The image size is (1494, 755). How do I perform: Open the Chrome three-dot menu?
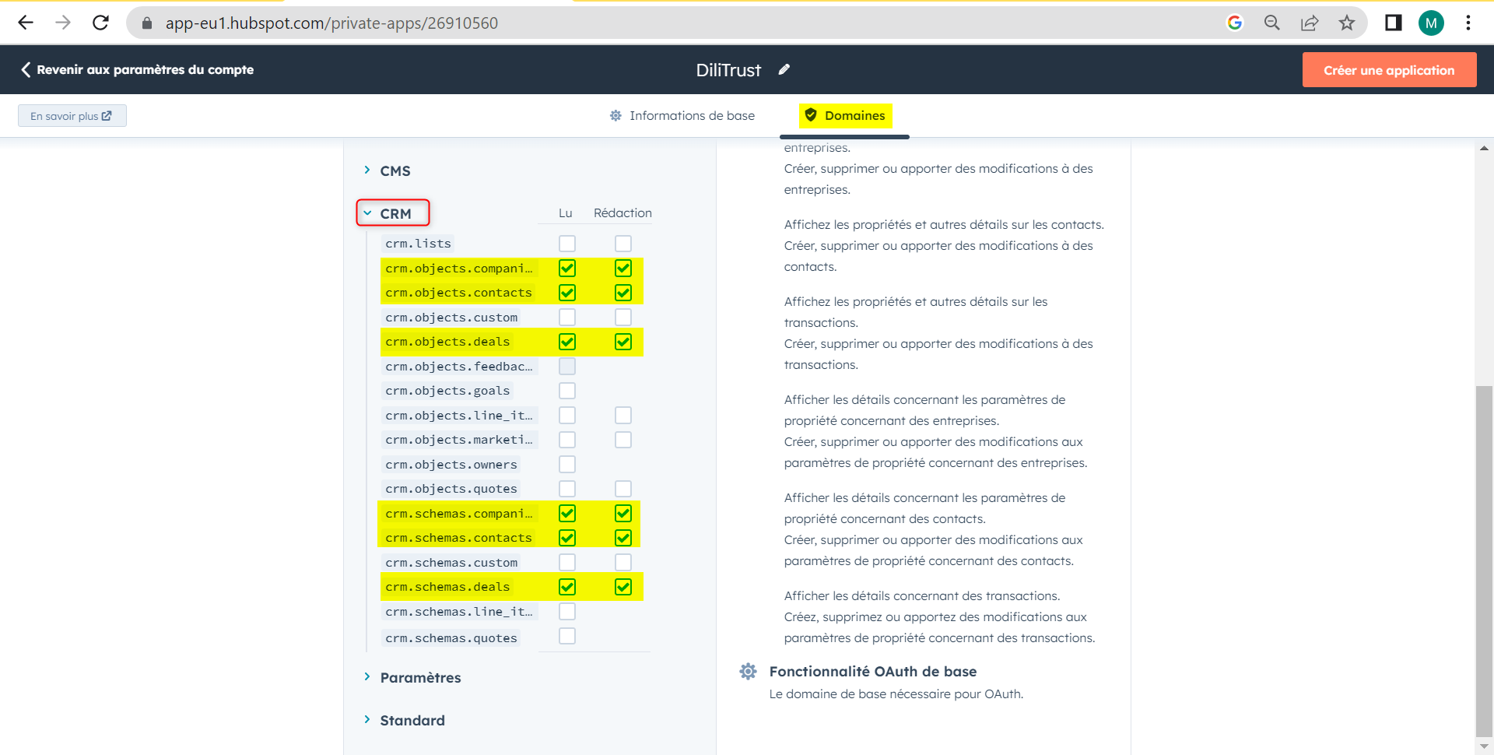tap(1468, 23)
